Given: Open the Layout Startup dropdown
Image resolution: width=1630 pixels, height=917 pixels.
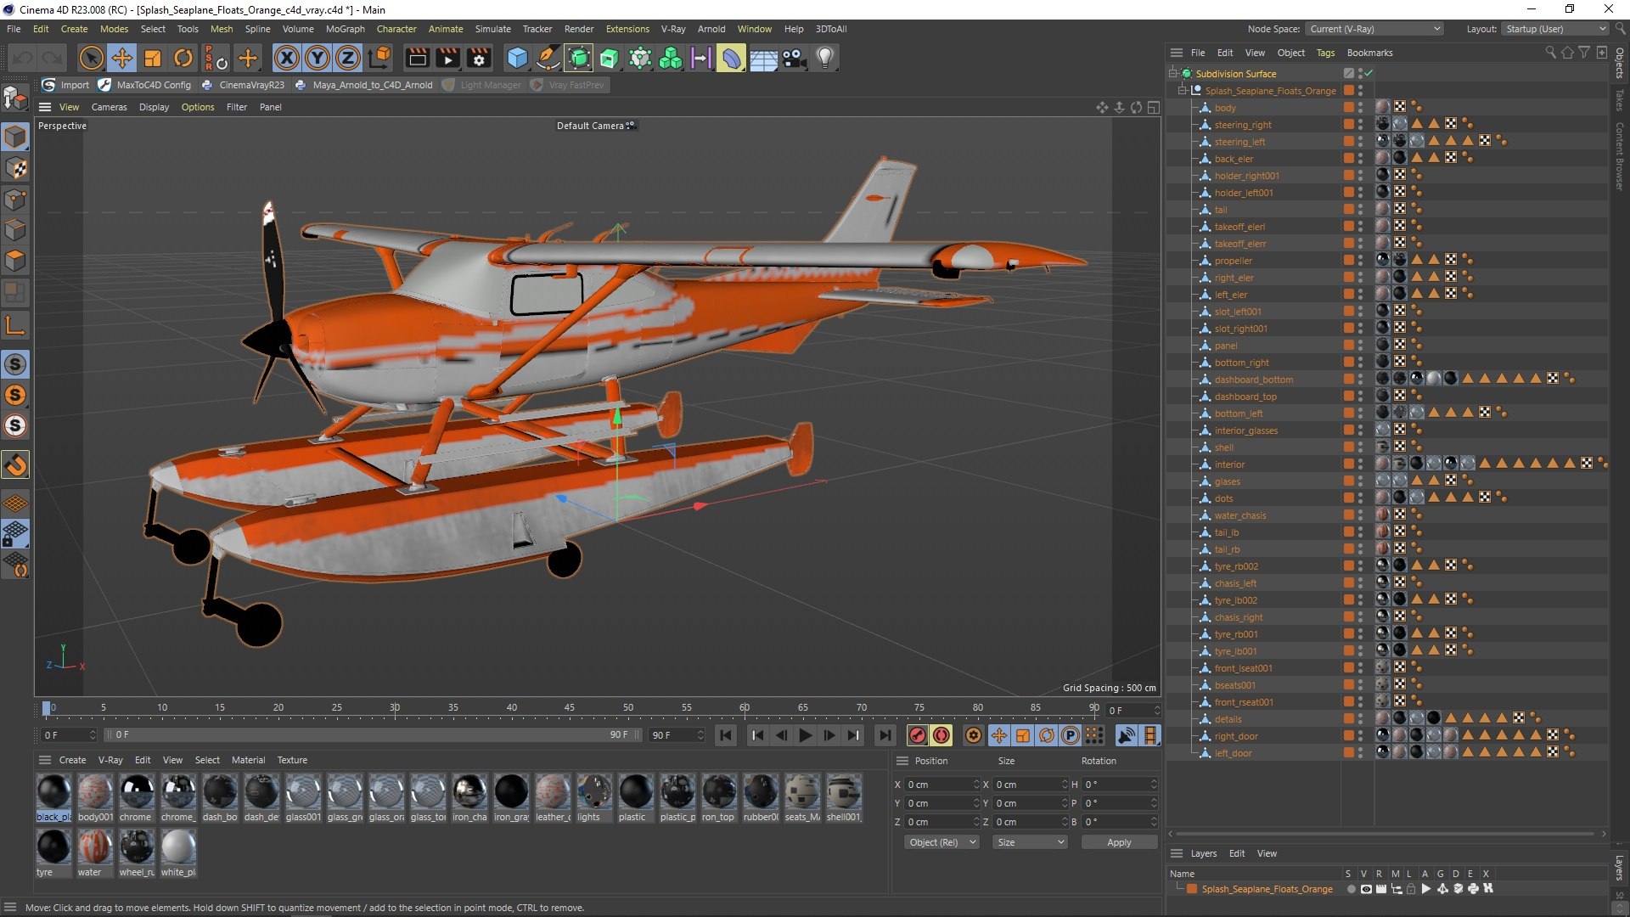Looking at the screenshot, I should tap(1554, 29).
